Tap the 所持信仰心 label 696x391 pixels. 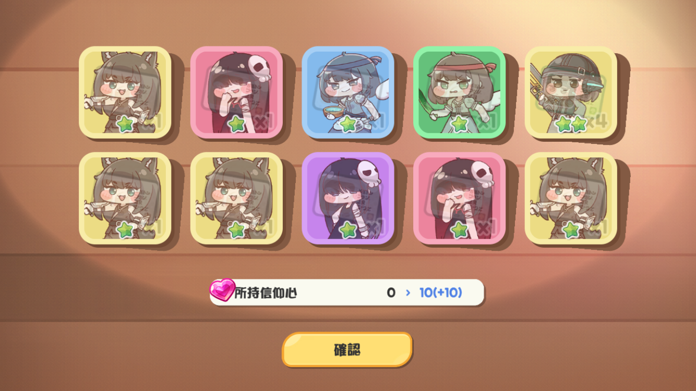coord(266,293)
